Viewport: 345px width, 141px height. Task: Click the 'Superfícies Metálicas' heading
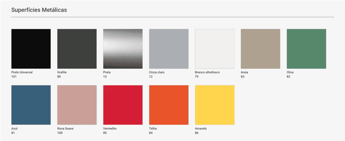tap(39, 10)
